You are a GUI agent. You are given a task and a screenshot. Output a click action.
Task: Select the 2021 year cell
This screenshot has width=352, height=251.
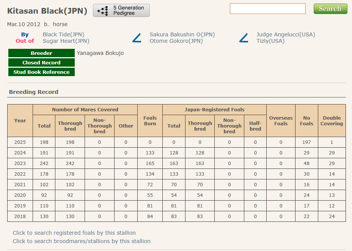point(20,185)
